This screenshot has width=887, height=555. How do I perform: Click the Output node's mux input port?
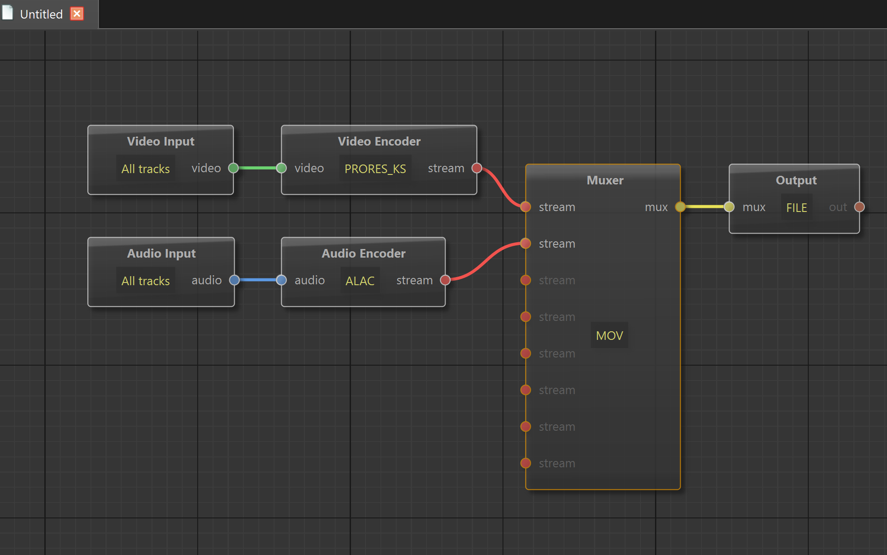pos(729,207)
